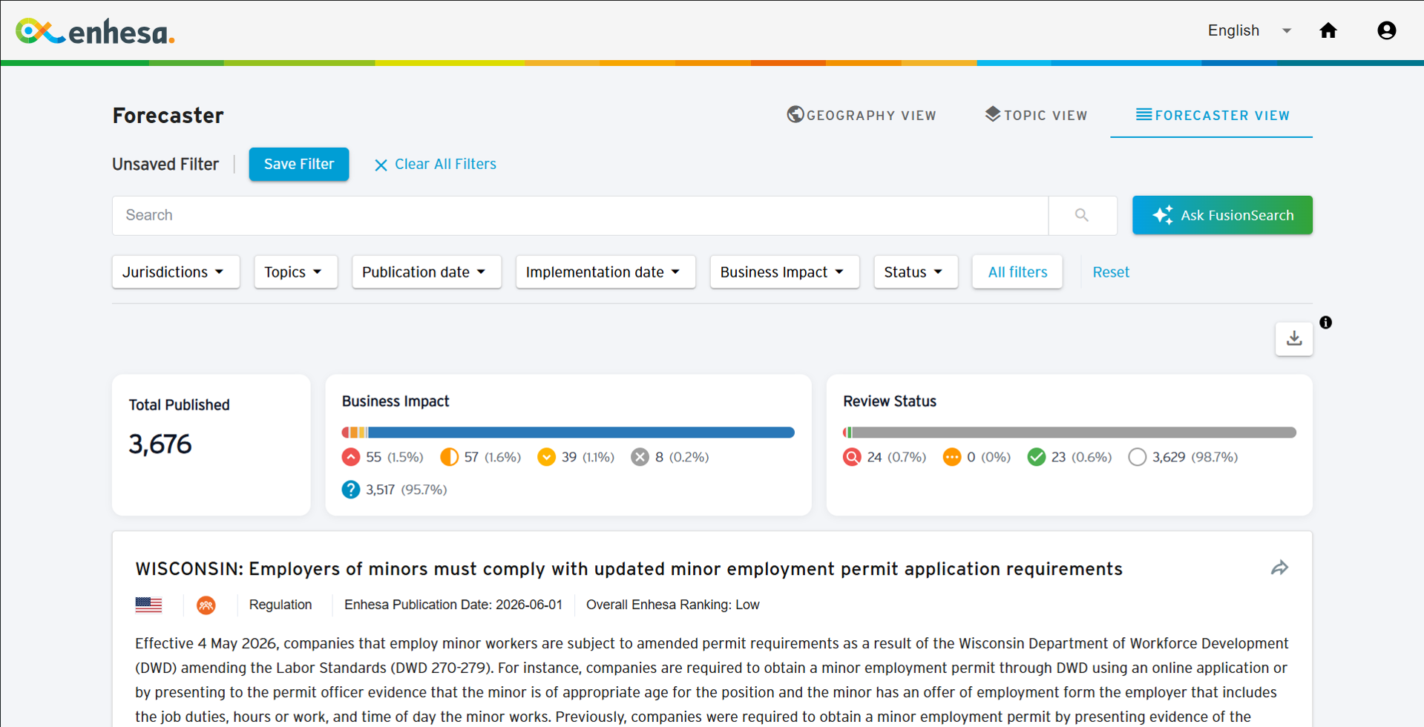Click the share arrow on Wisconsin article
The image size is (1424, 727).
coord(1279,568)
